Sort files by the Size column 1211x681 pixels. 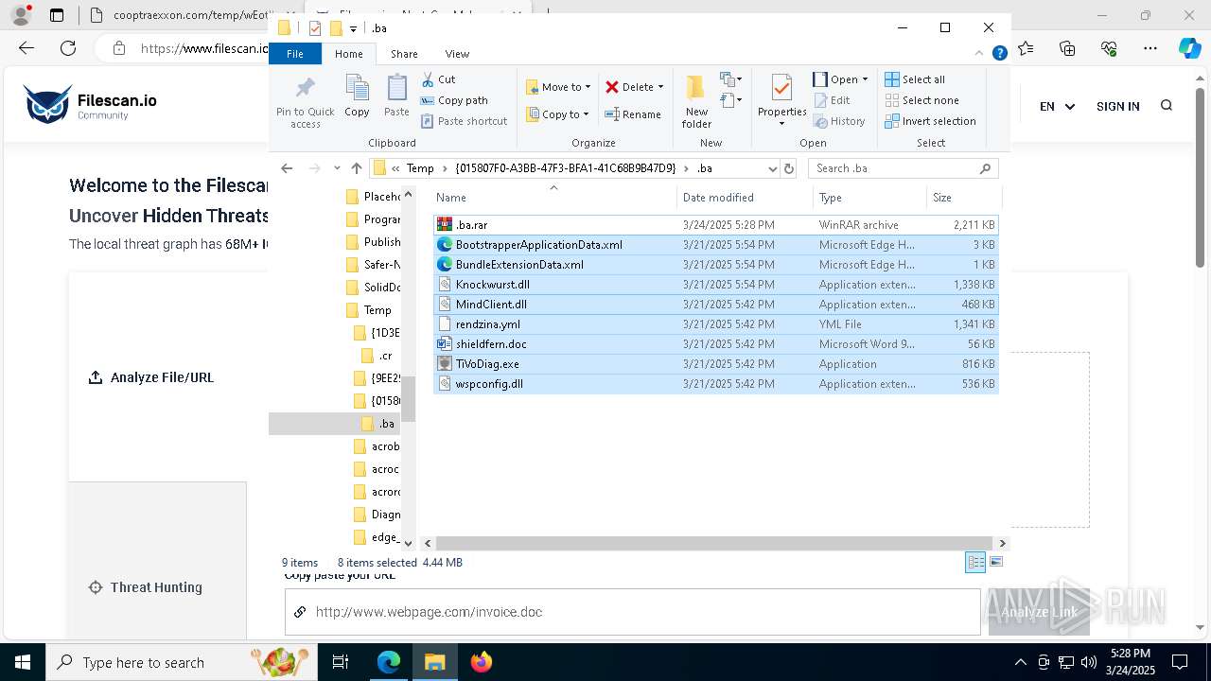(963, 198)
